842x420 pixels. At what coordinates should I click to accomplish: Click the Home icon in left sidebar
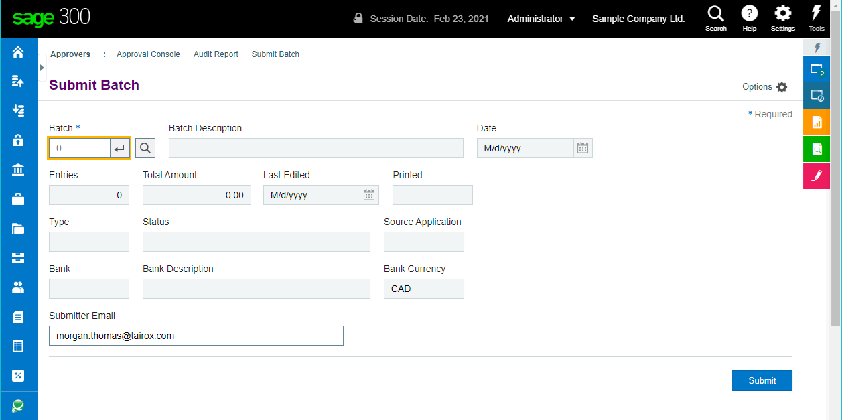tap(18, 52)
